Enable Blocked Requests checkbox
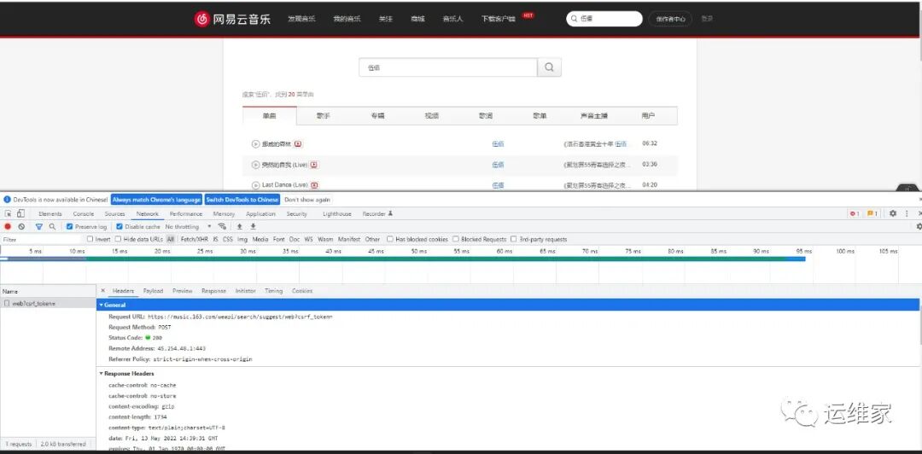Image resolution: width=922 pixels, height=454 pixels. (x=456, y=239)
